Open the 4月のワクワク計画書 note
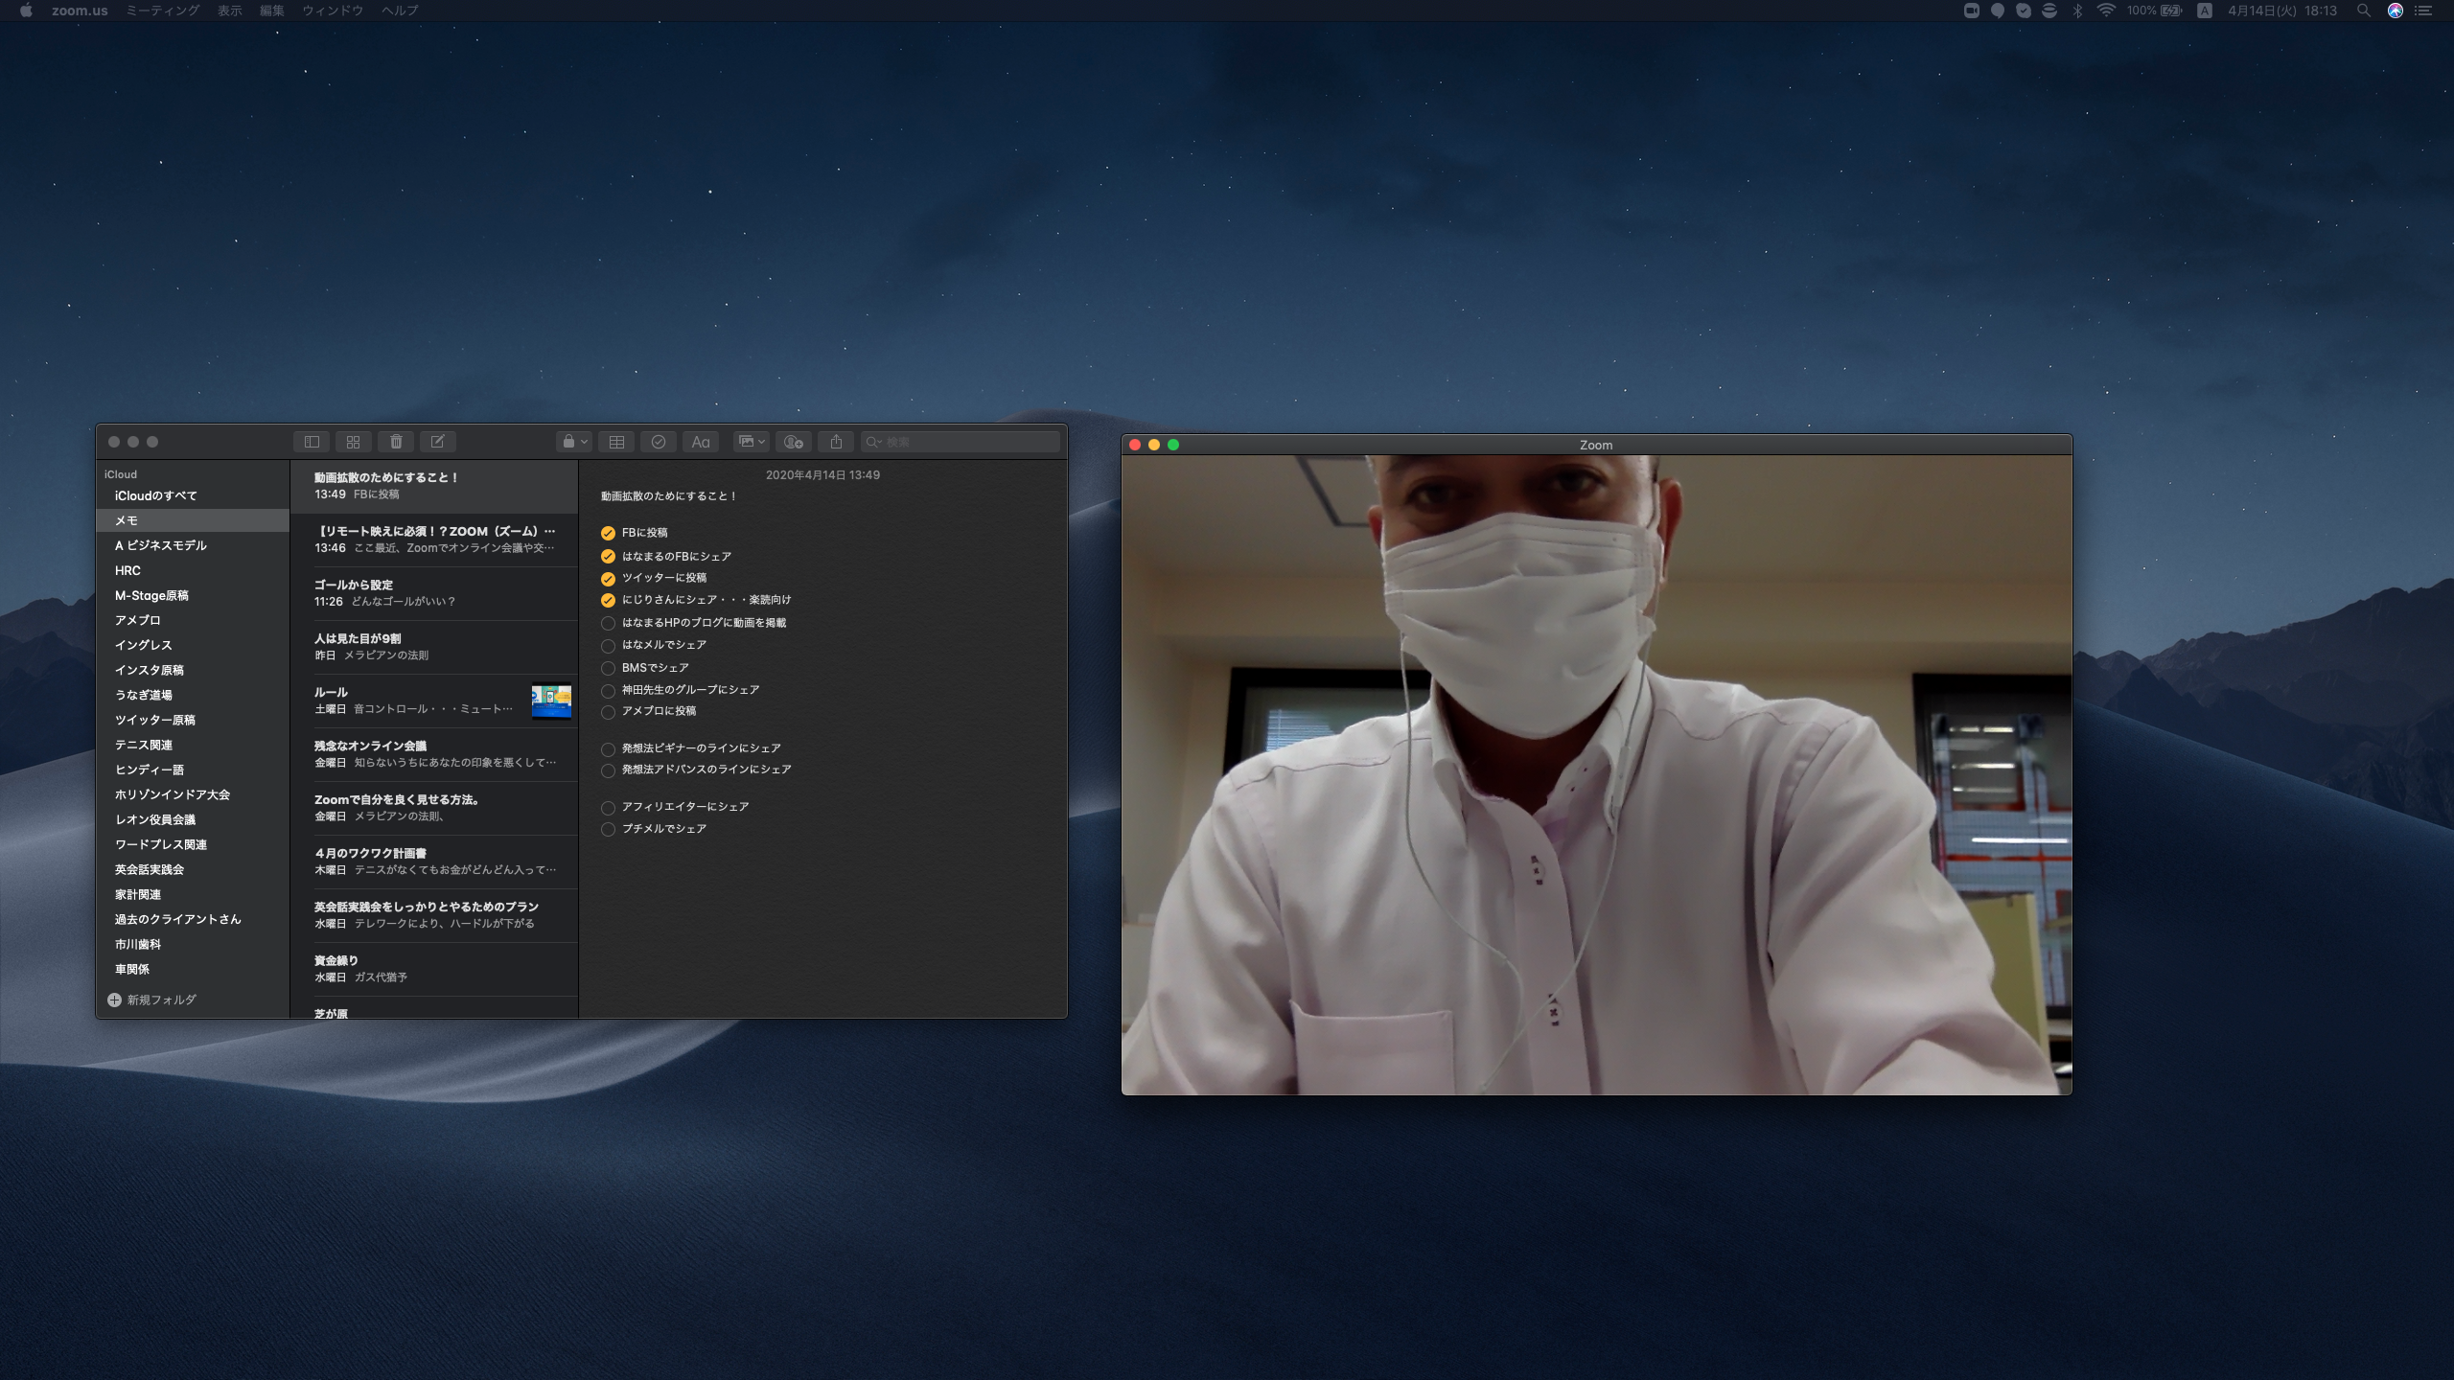The width and height of the screenshot is (2454, 1380). 434,862
